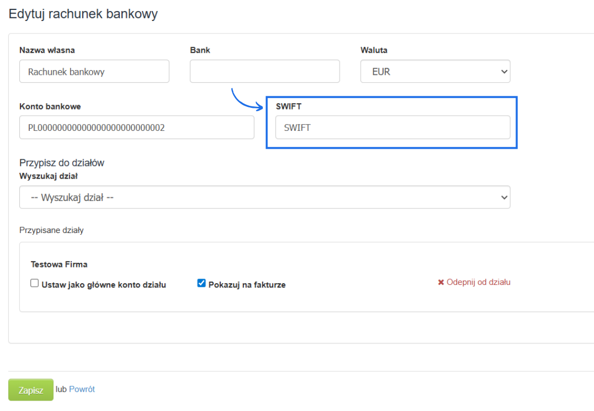Follow the Powrót link

(82, 389)
